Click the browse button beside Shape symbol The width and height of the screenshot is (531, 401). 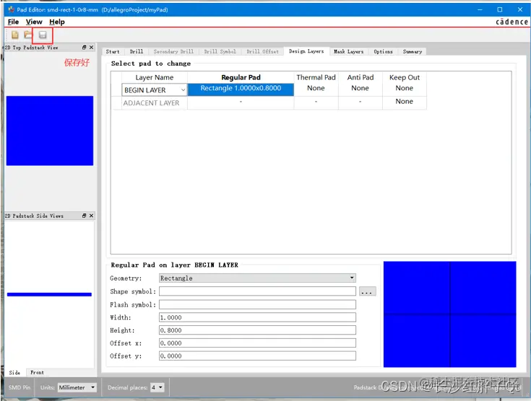point(368,291)
